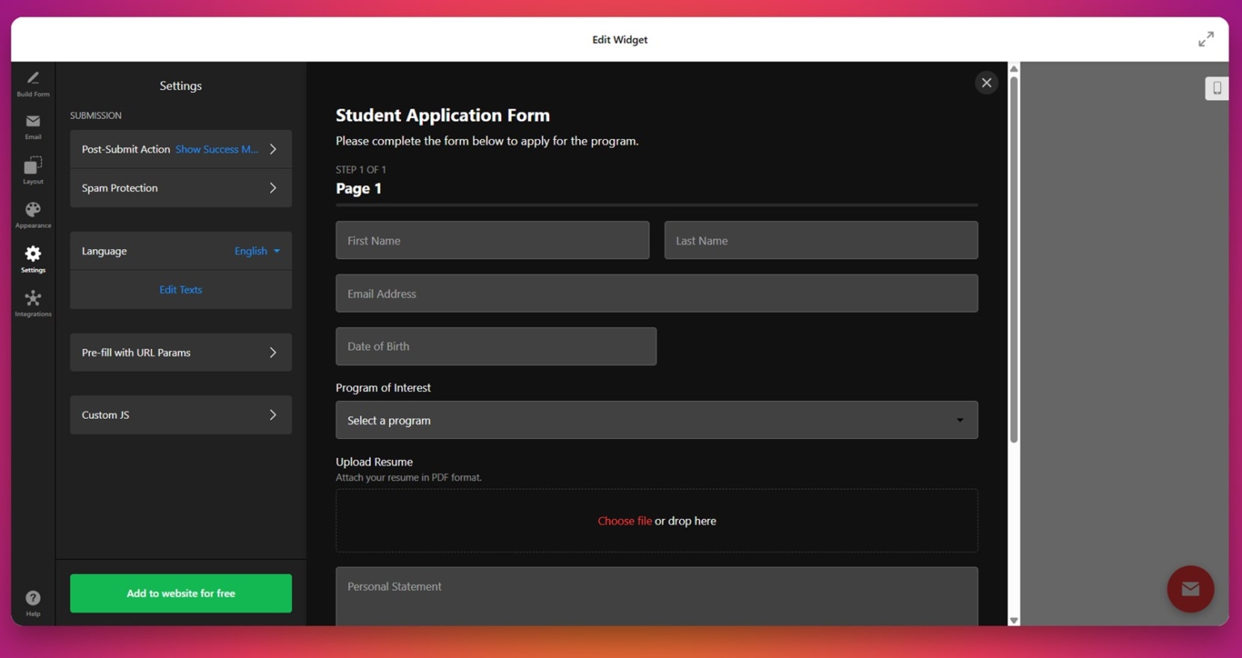Open the Custom JS settings
This screenshot has width=1242, height=658.
pyautogui.click(x=180, y=415)
